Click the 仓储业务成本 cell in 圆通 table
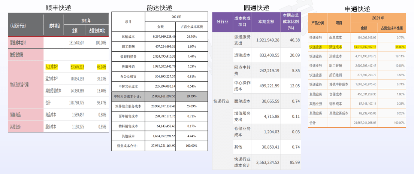The width and height of the screenshot is (414, 174). coord(242,132)
